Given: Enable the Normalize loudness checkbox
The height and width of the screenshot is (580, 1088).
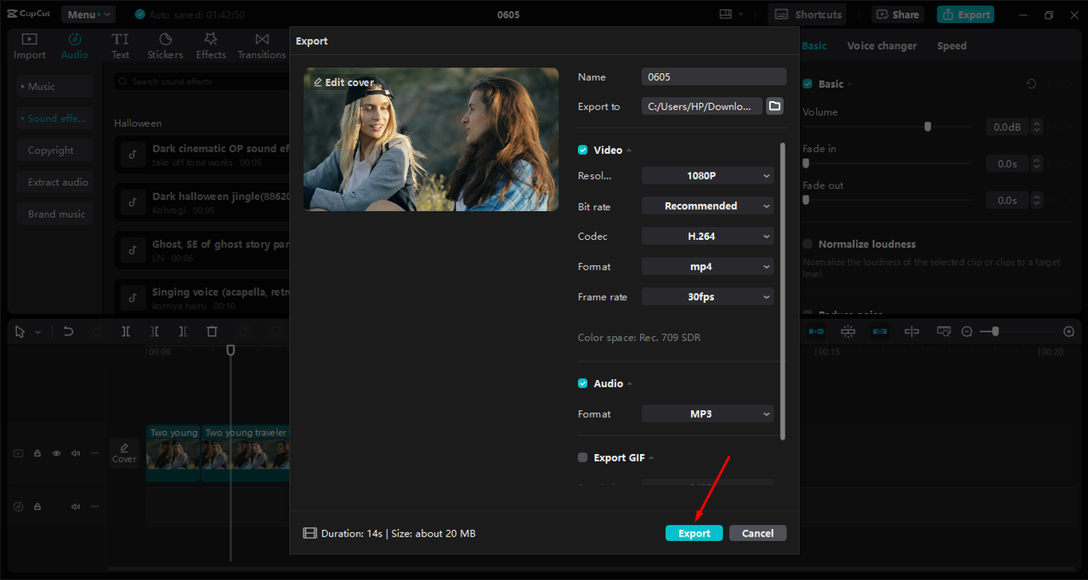Looking at the screenshot, I should point(807,244).
